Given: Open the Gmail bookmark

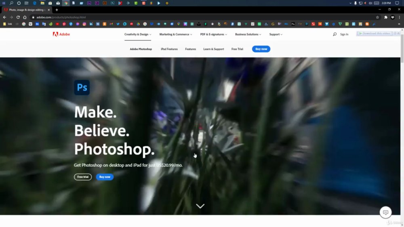Looking at the screenshot, I should pos(112,24).
